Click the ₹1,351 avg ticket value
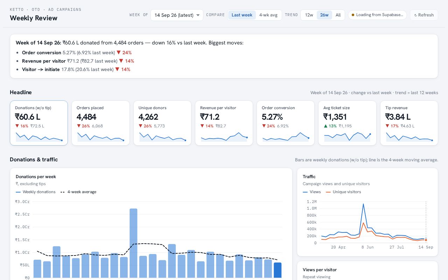This screenshot has width=448, height=280. (x=335, y=117)
